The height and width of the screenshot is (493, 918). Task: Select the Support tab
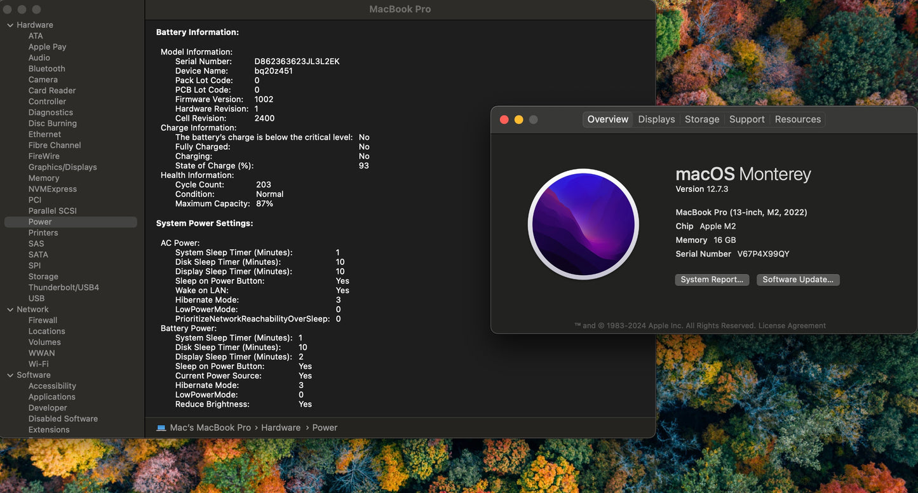pyautogui.click(x=746, y=119)
